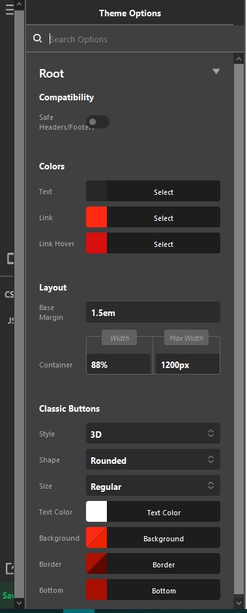
Task: Open the Shape dropdown showing Rounded
Action: (x=153, y=459)
